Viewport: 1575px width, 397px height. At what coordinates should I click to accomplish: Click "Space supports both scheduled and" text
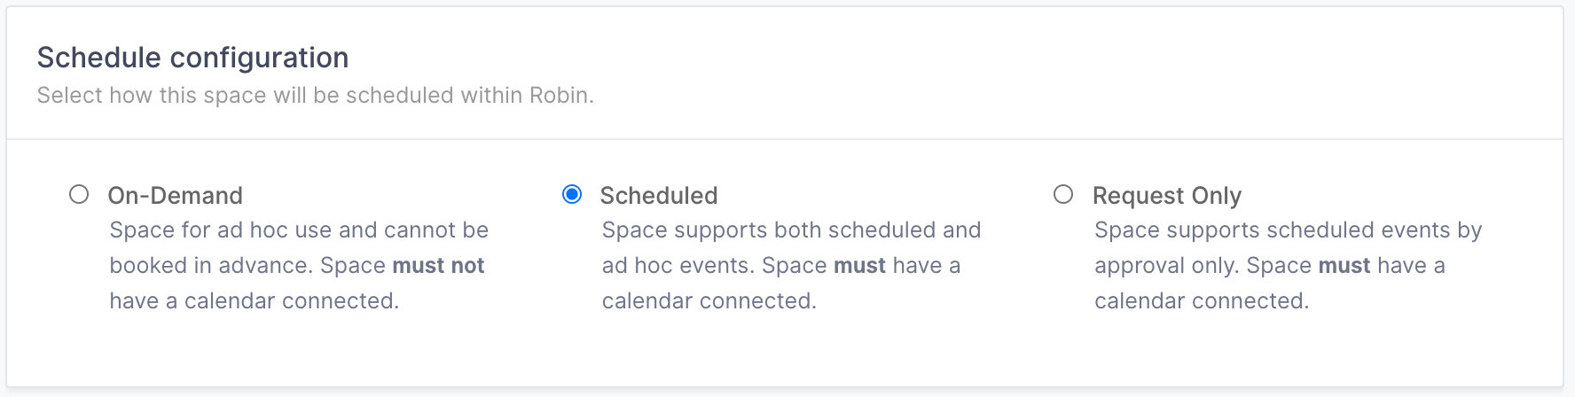[791, 230]
